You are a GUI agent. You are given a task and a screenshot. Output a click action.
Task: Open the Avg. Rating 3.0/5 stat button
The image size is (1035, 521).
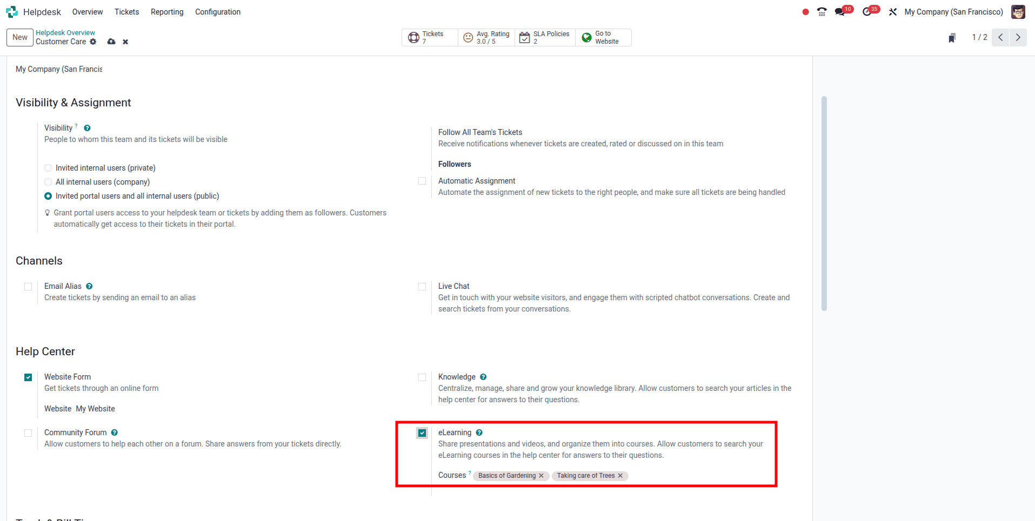tap(485, 37)
